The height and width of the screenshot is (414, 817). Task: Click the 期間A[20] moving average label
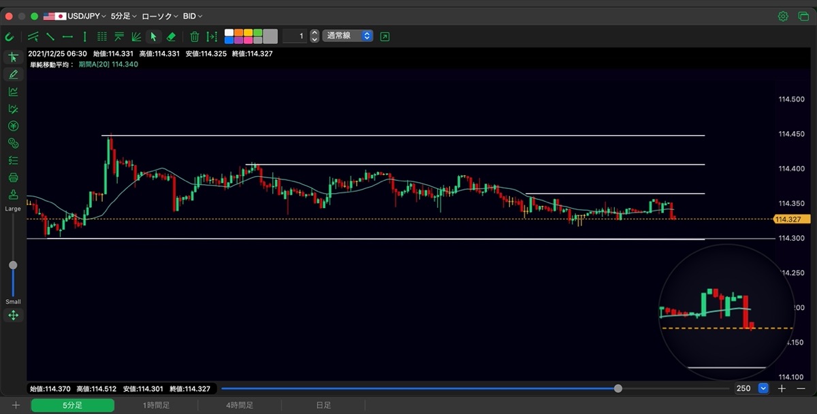click(x=108, y=65)
